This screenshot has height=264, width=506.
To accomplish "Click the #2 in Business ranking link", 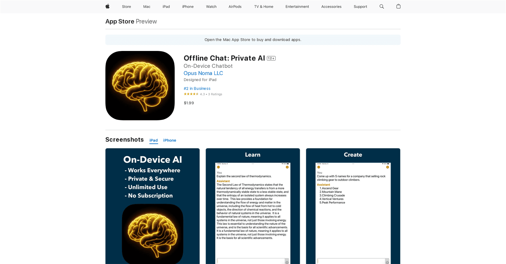I will [197, 89].
